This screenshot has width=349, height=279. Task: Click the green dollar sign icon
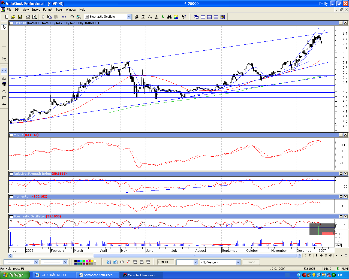[x=163, y=17]
